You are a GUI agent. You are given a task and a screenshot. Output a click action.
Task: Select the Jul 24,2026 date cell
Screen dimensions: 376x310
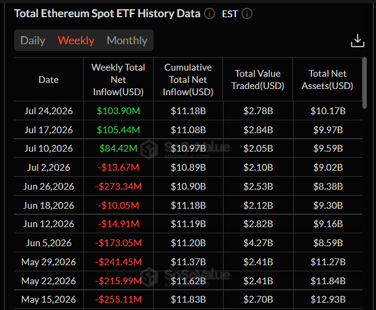point(49,111)
